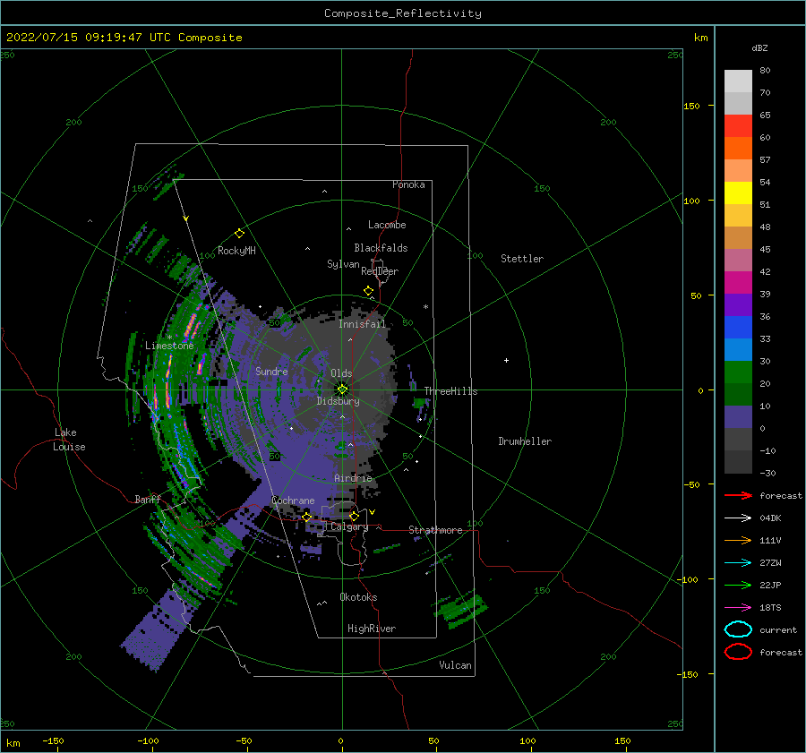The image size is (806, 753).
Task: Click the yellow diamond marker below Cochrane
Action: click(x=307, y=517)
